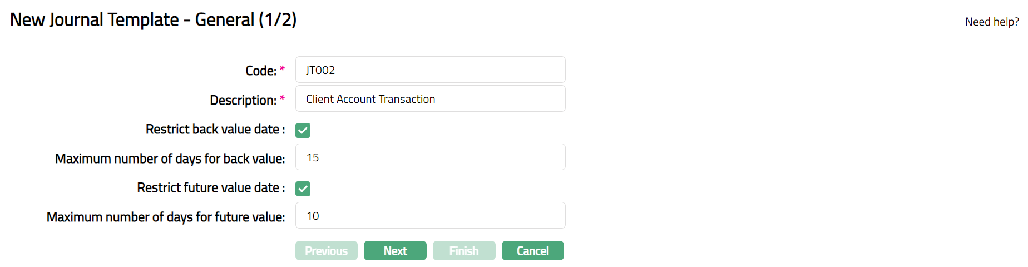This screenshot has height=267, width=1028.
Task: Click the "Restrict future value date" label
Action: pyautogui.click(x=210, y=187)
